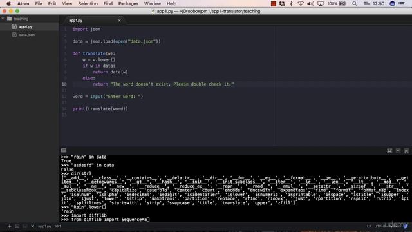Viewport: 412px width, 232px height.
Task: Click the Bluetooth status icon
Action: (291, 3)
